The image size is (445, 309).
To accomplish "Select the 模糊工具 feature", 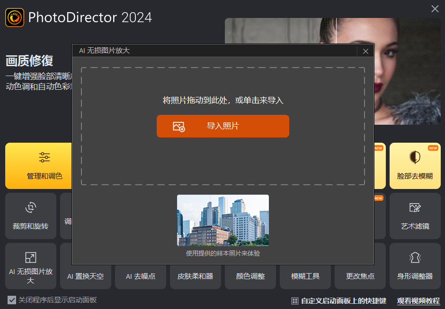I will click(305, 277).
